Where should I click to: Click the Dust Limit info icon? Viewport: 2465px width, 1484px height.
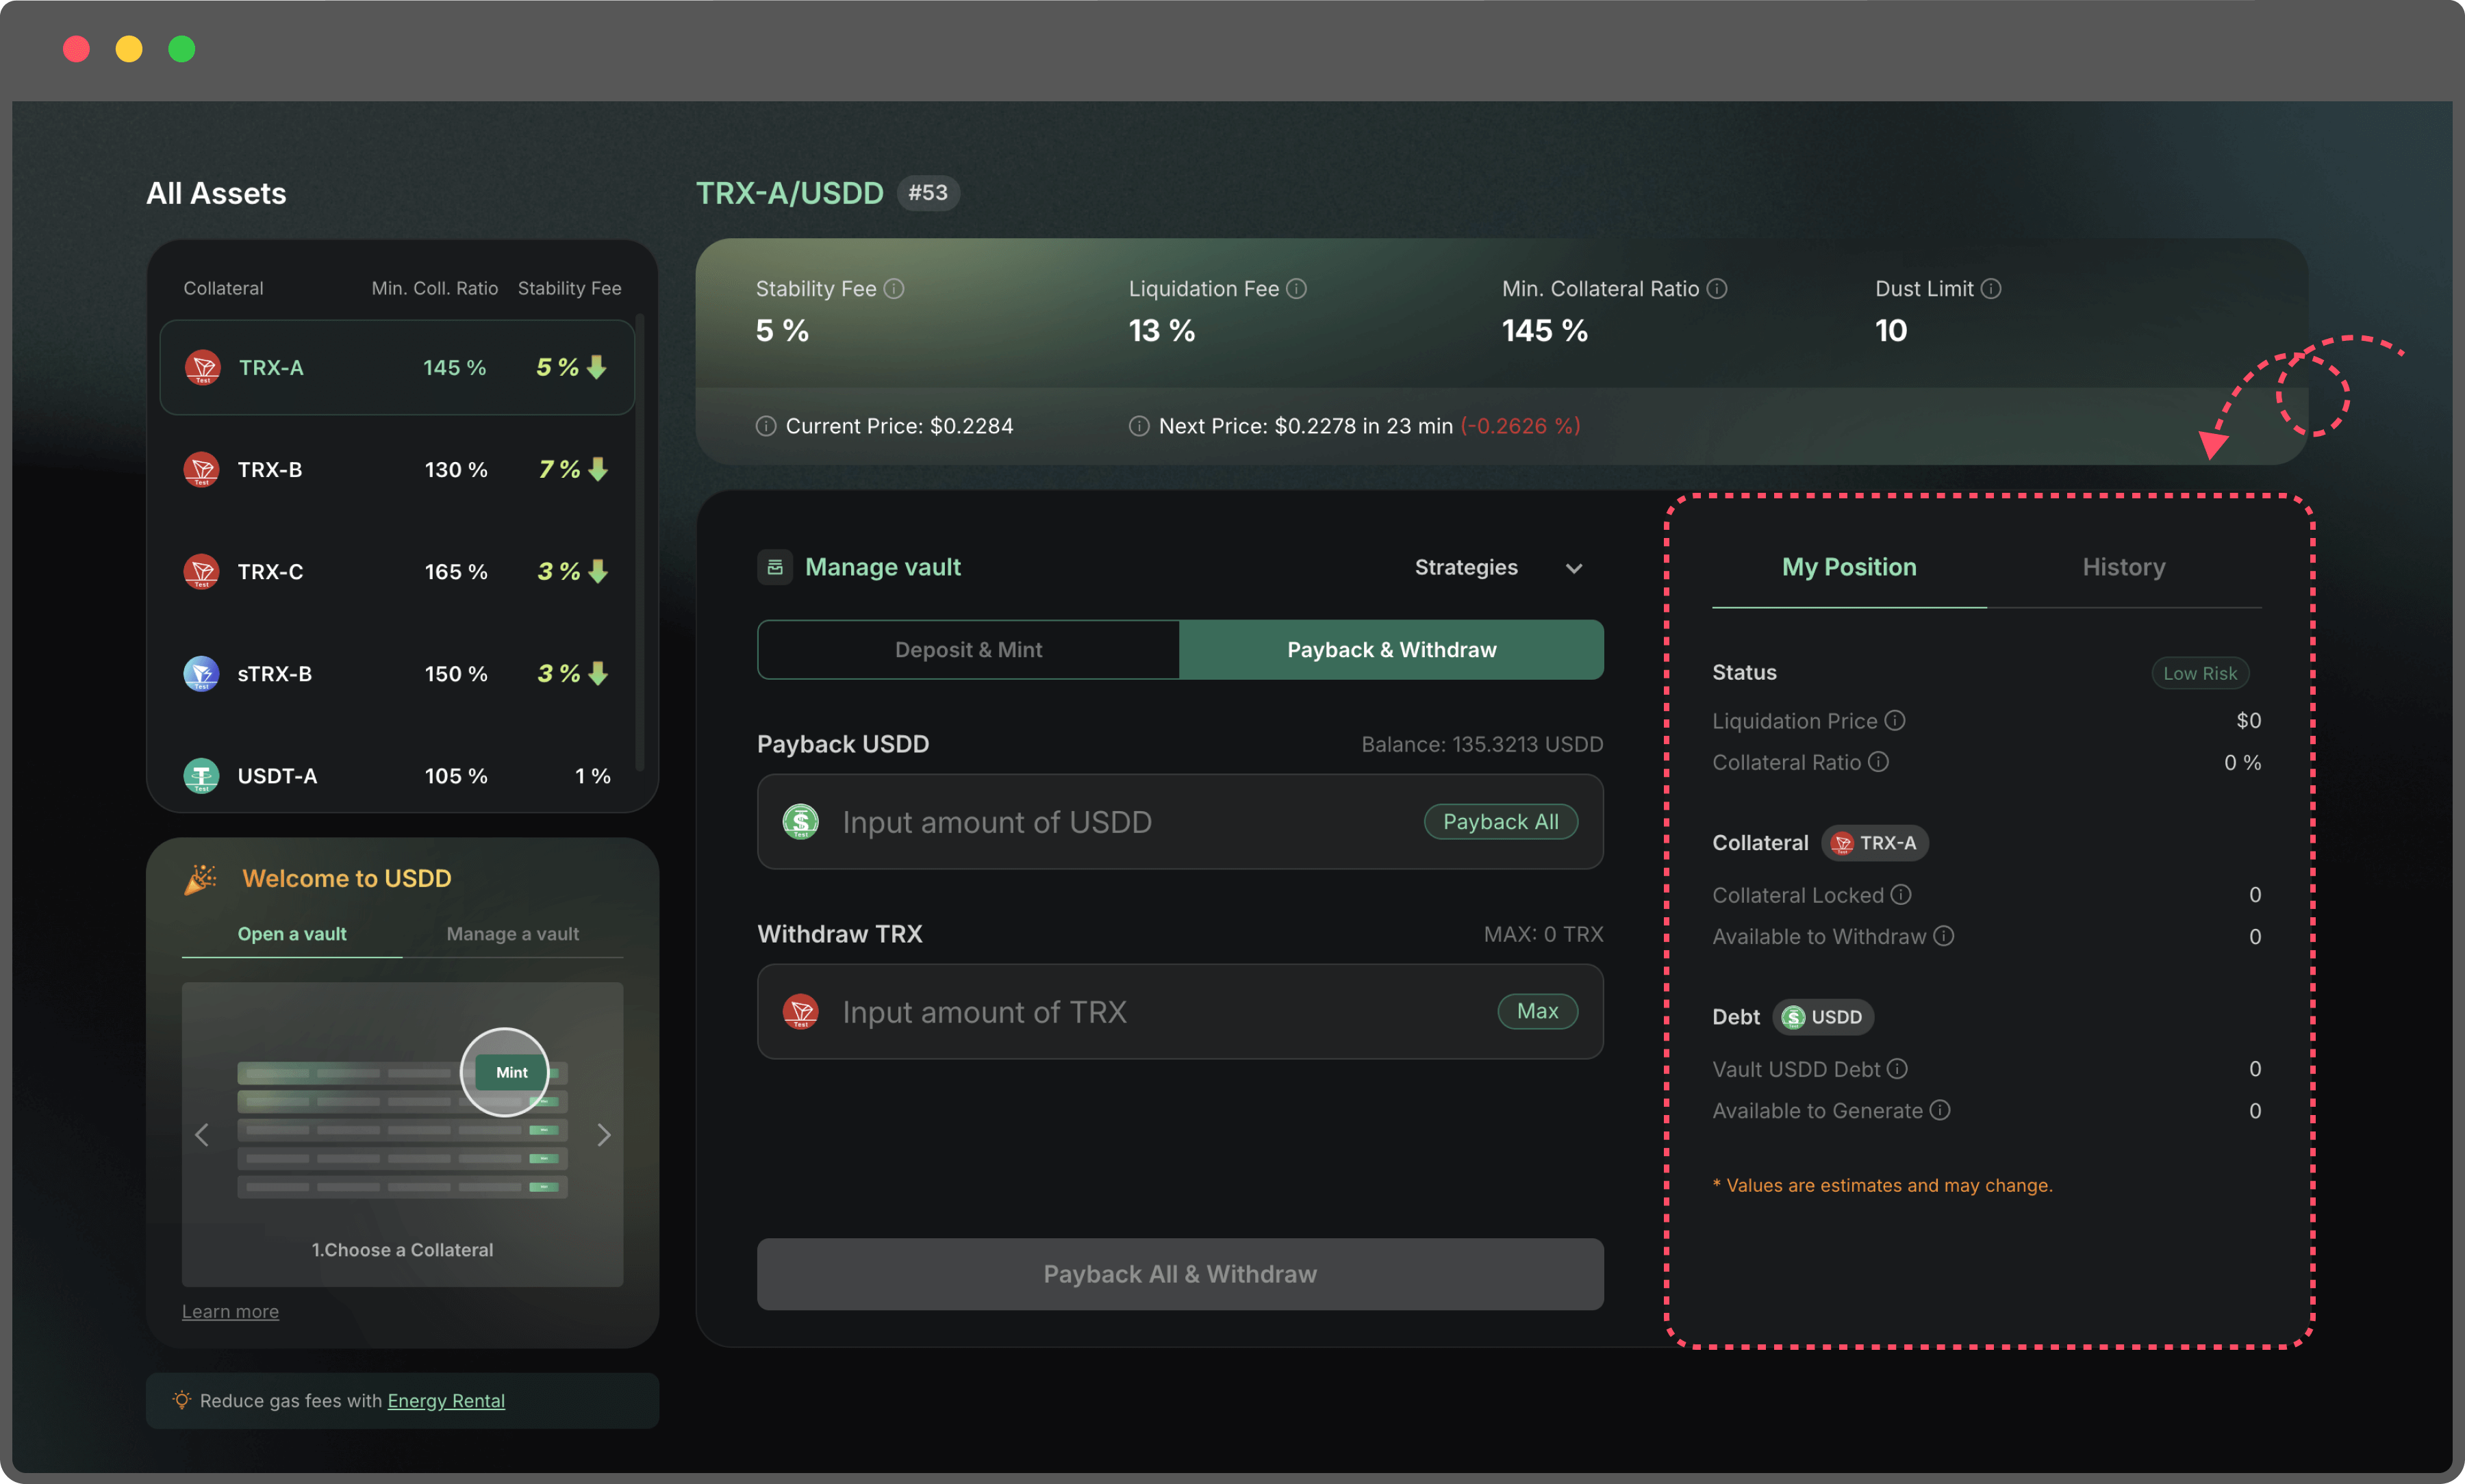point(1990,289)
